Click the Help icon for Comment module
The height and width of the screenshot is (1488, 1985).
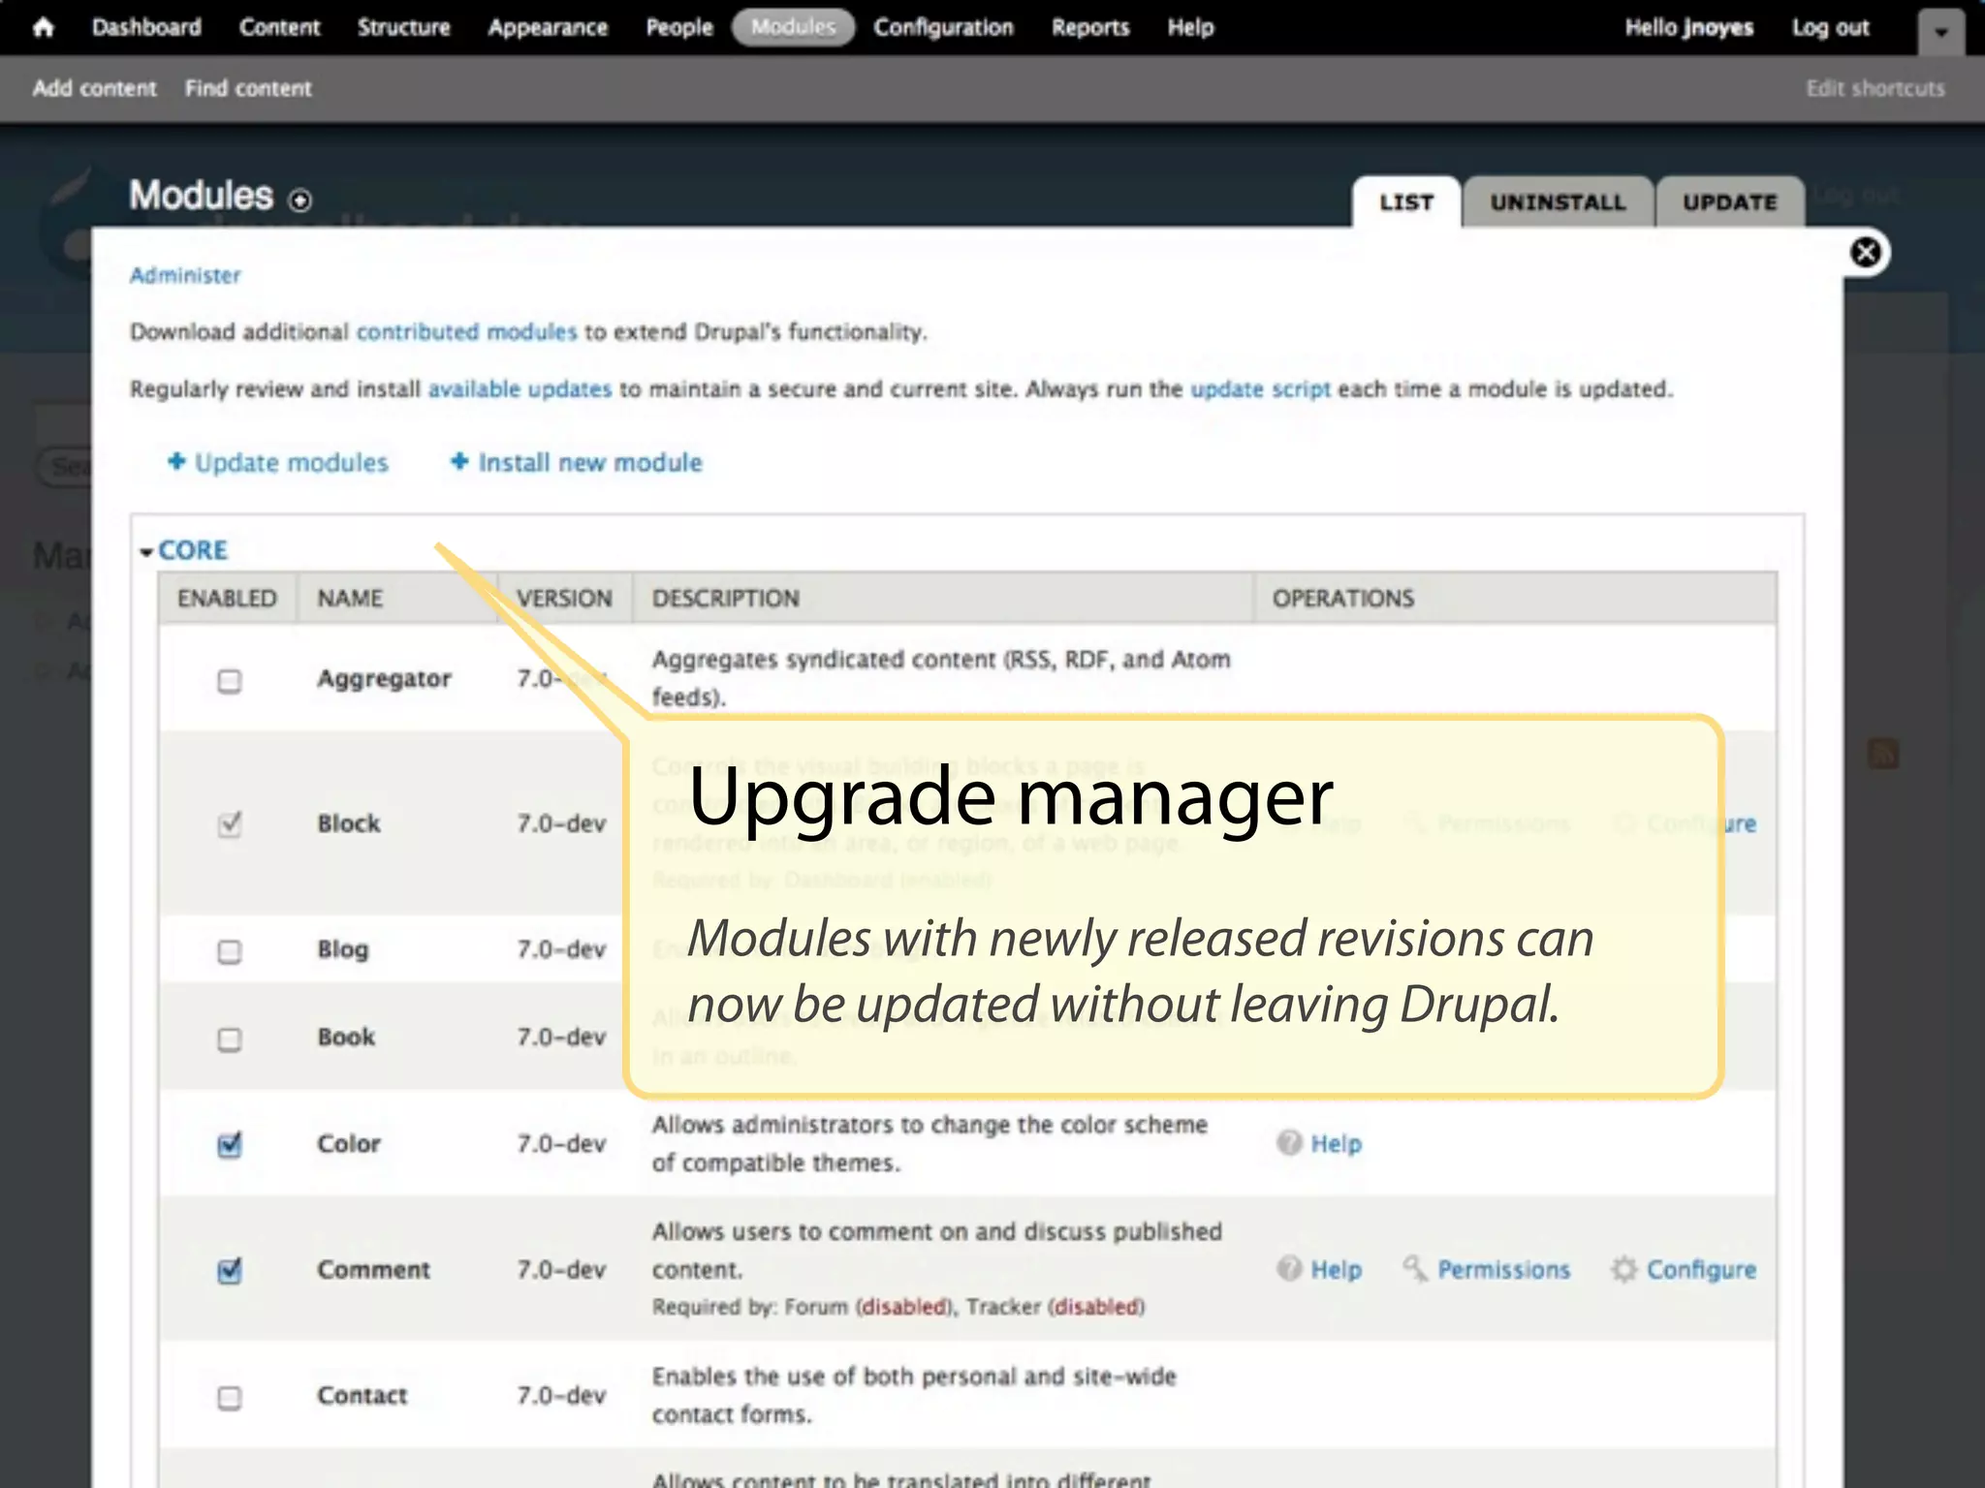coord(1289,1269)
